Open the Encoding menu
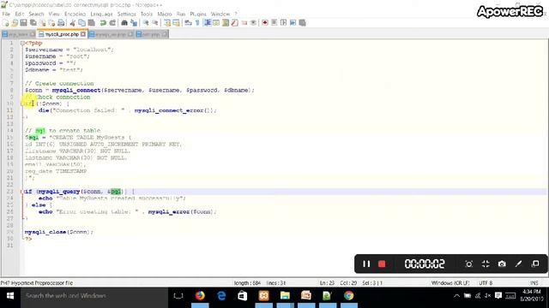The width and height of the screenshot is (549, 308). 75,14
